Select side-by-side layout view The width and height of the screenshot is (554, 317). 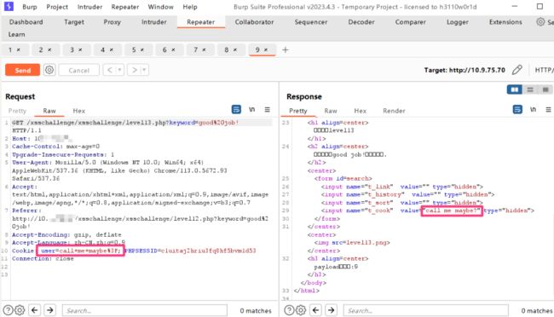515,89
